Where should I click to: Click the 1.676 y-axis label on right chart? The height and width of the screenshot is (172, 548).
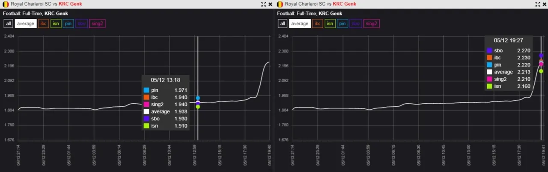[283, 140]
